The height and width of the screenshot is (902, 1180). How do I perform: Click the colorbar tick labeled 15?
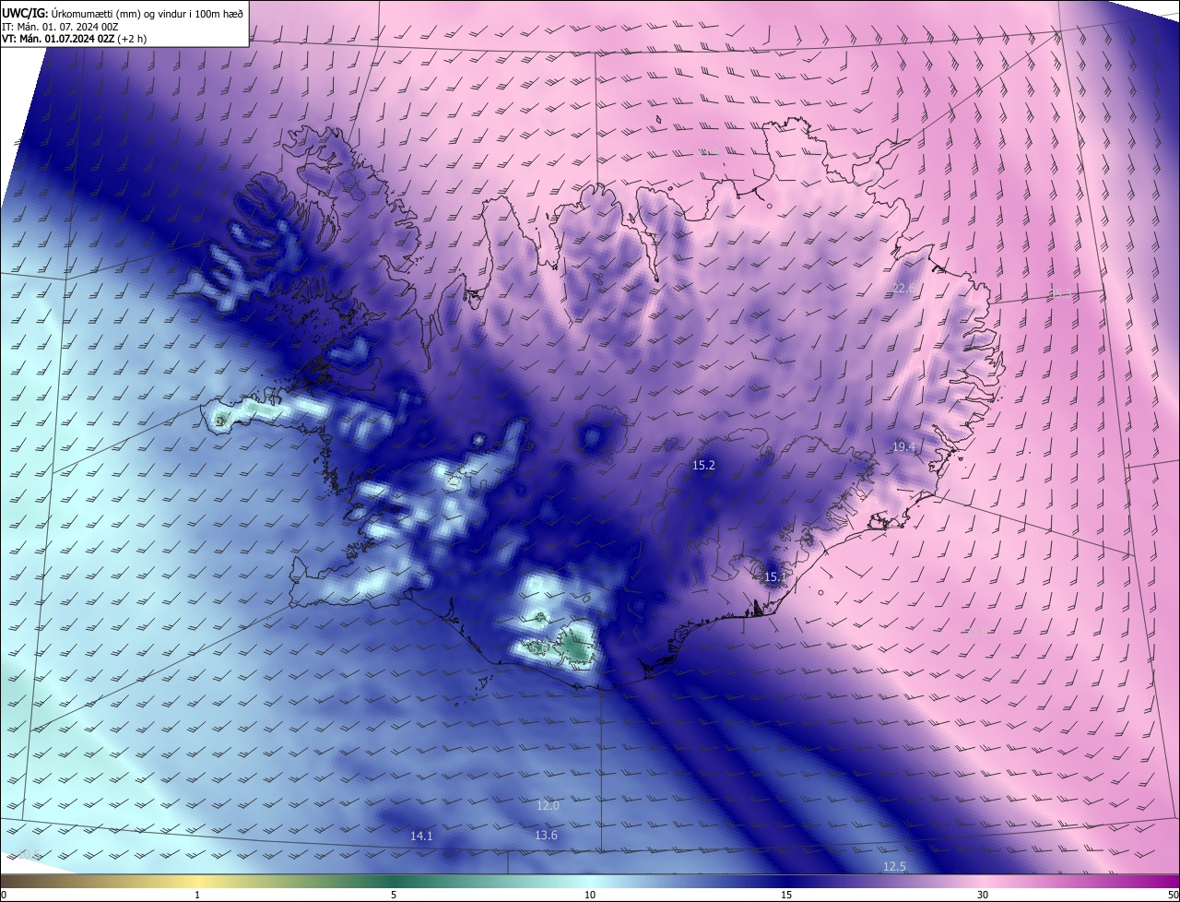coord(786,895)
